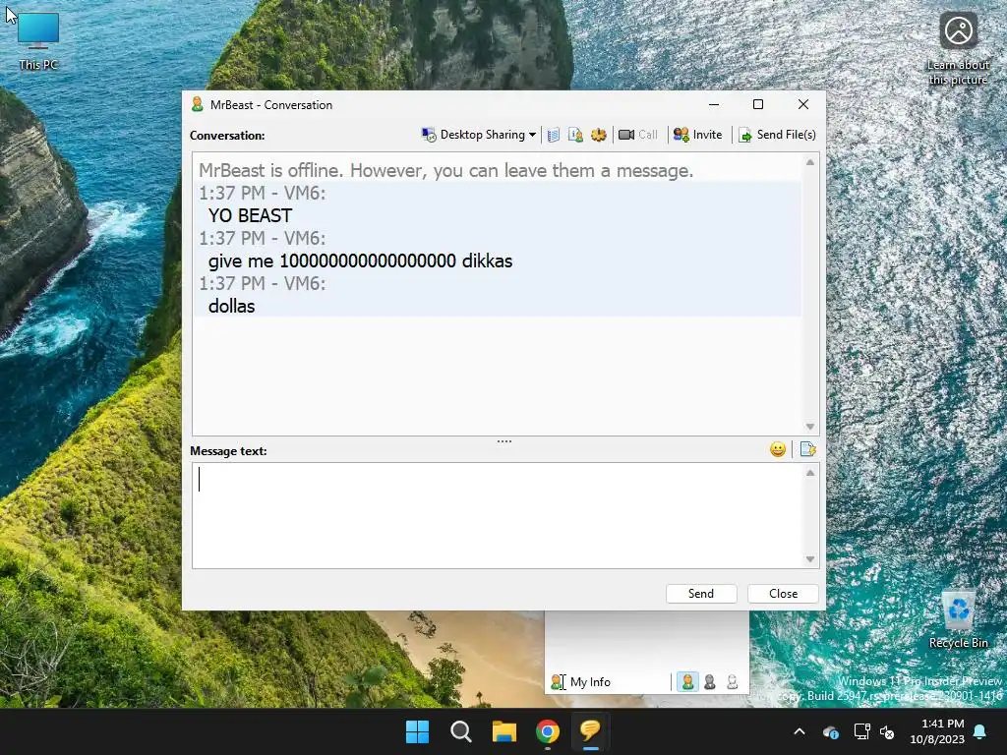View user info icon in conversation toolbar
1007x755 pixels.
pos(575,135)
